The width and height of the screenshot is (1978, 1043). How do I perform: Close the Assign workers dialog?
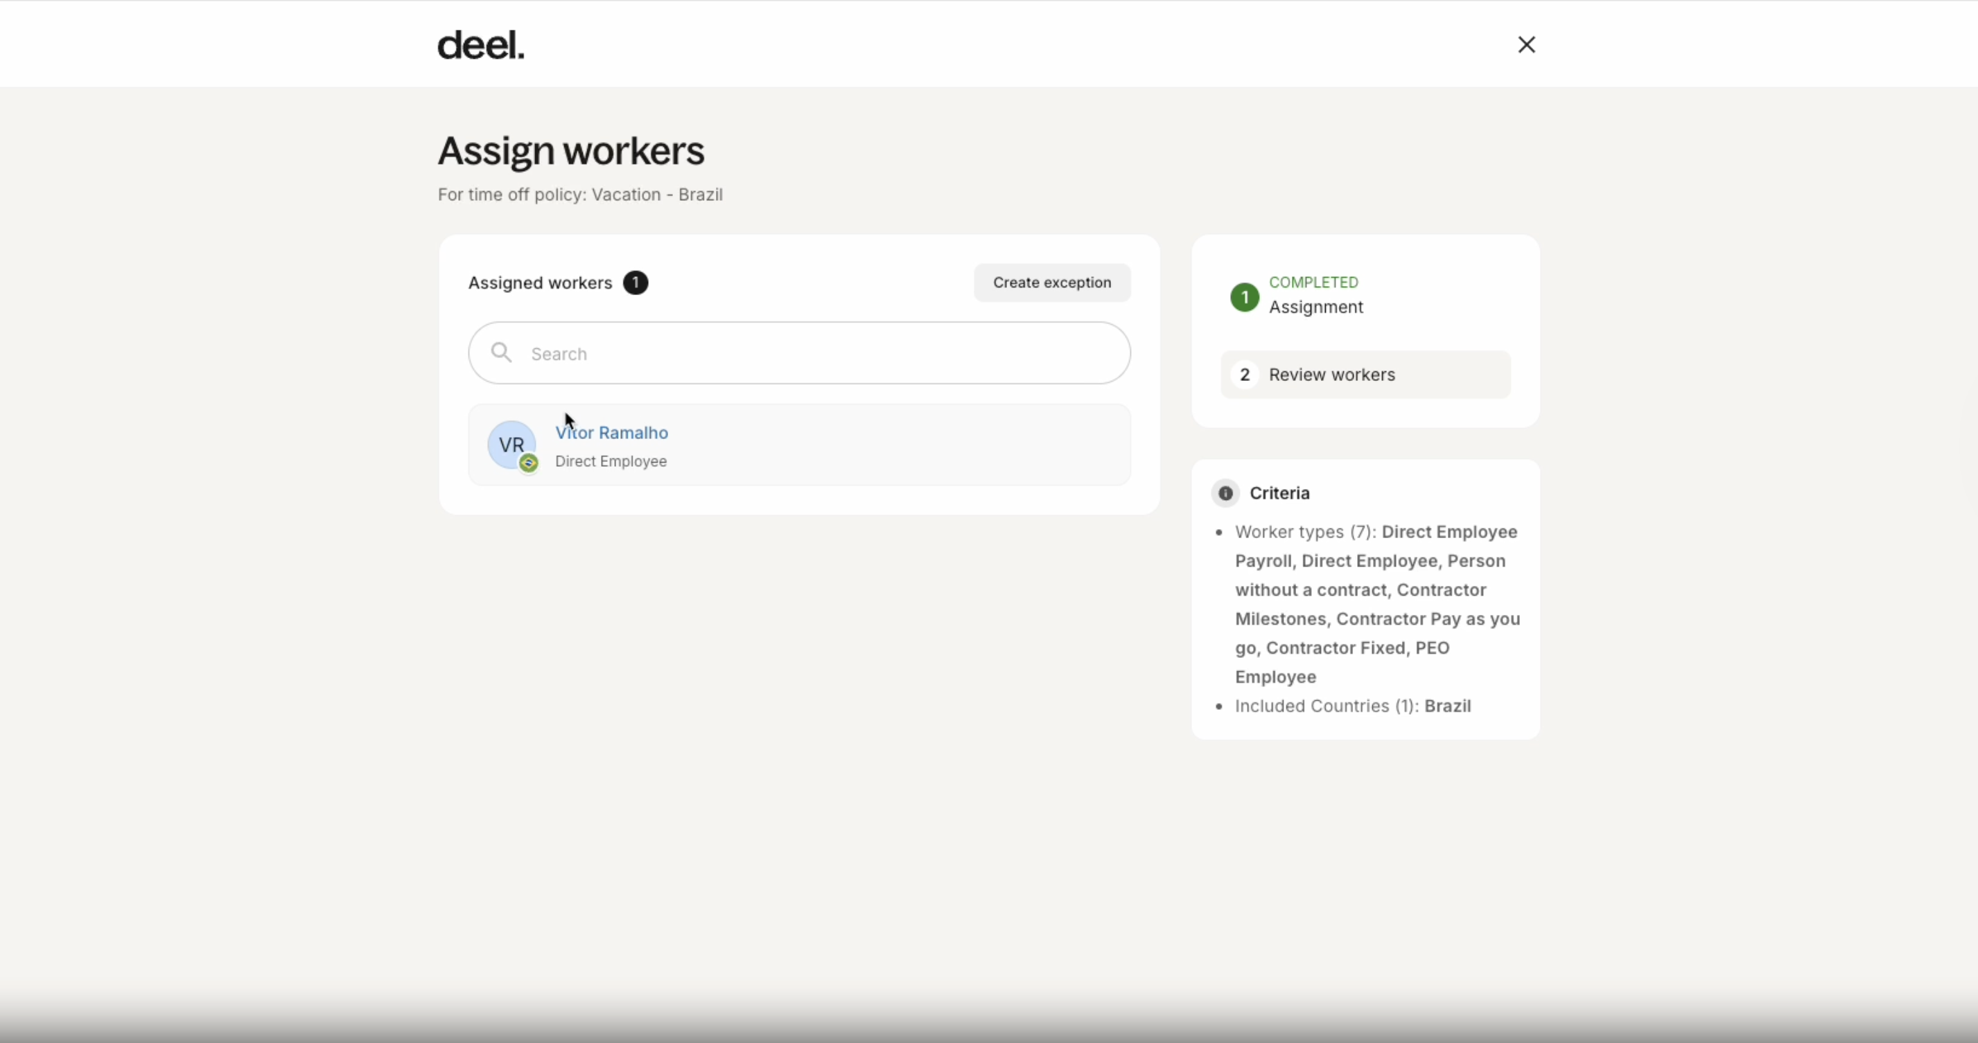[x=1525, y=44]
